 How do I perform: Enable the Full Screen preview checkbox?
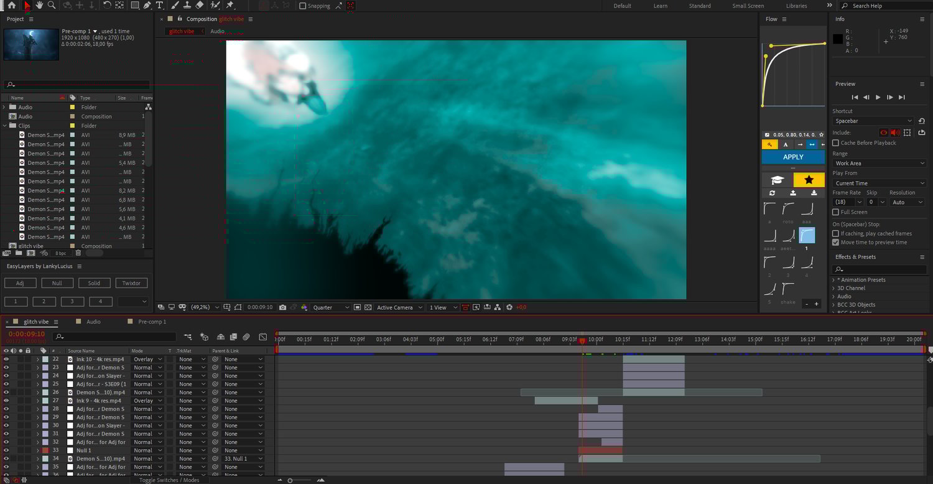pos(835,212)
